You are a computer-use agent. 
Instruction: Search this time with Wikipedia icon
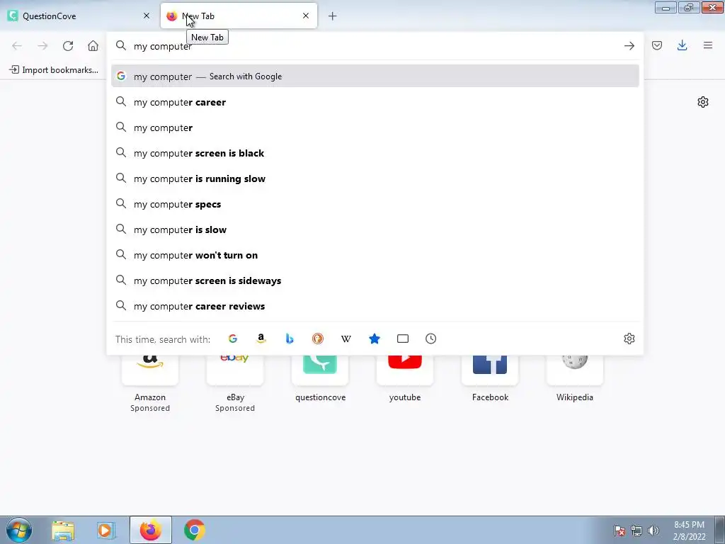(346, 339)
